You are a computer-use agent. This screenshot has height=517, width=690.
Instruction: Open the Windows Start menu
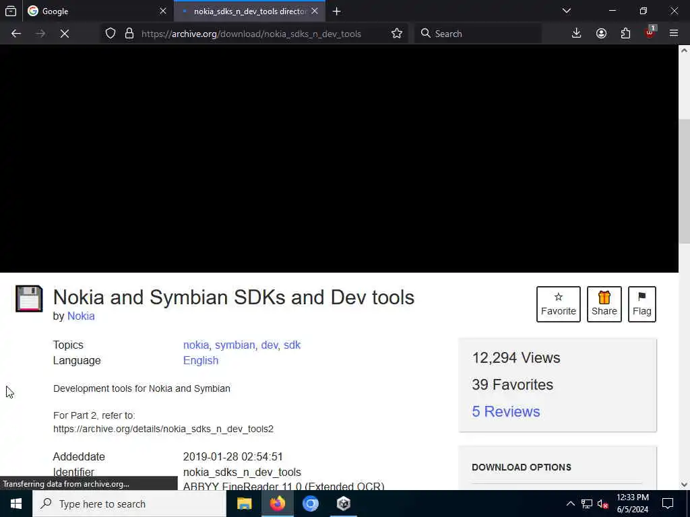point(16,504)
